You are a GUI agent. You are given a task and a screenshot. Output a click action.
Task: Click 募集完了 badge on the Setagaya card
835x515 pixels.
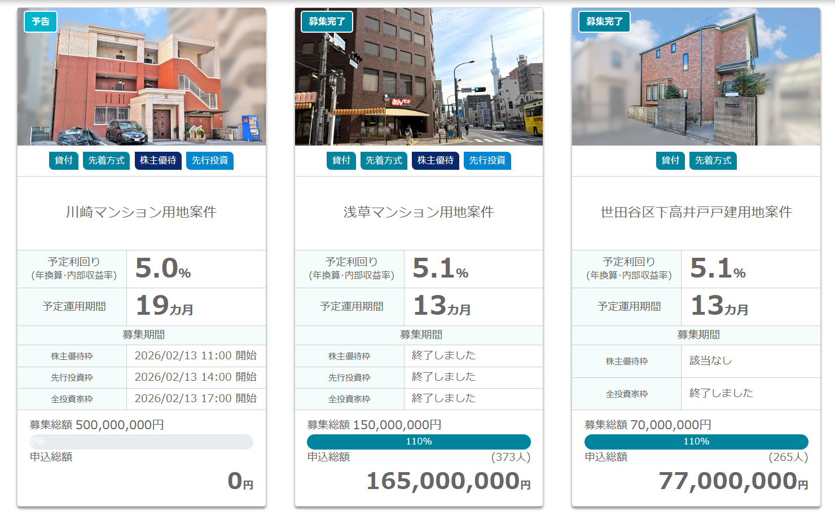(604, 21)
